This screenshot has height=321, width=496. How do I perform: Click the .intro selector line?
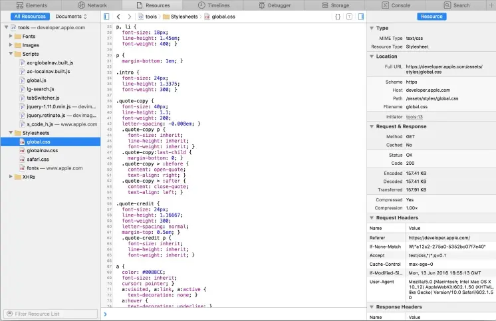click(128, 72)
